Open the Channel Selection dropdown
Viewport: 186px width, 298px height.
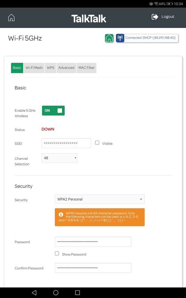point(59,158)
